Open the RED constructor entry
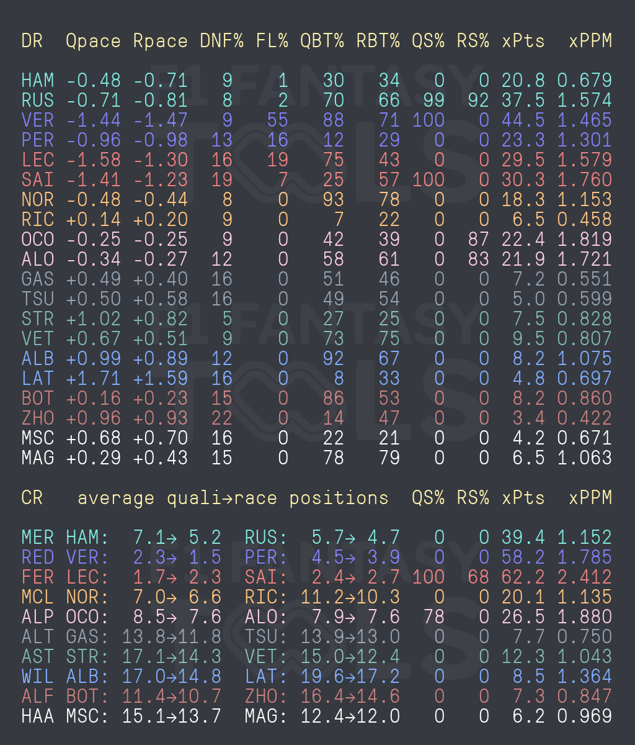 coord(38,557)
